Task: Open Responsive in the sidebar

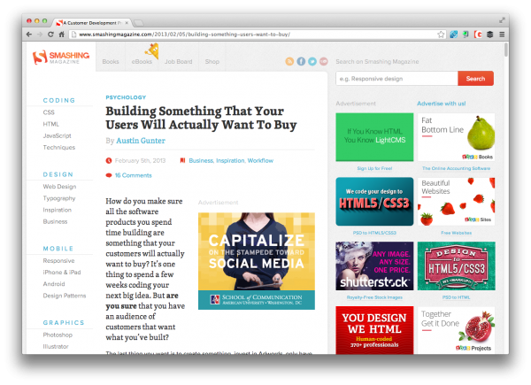Action: pyautogui.click(x=58, y=261)
